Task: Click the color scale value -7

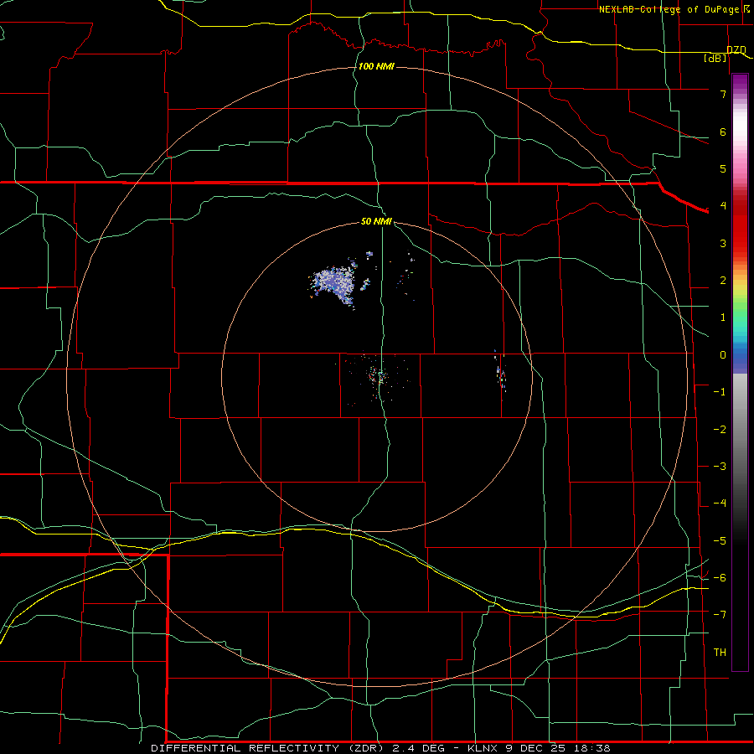Action: point(720,615)
